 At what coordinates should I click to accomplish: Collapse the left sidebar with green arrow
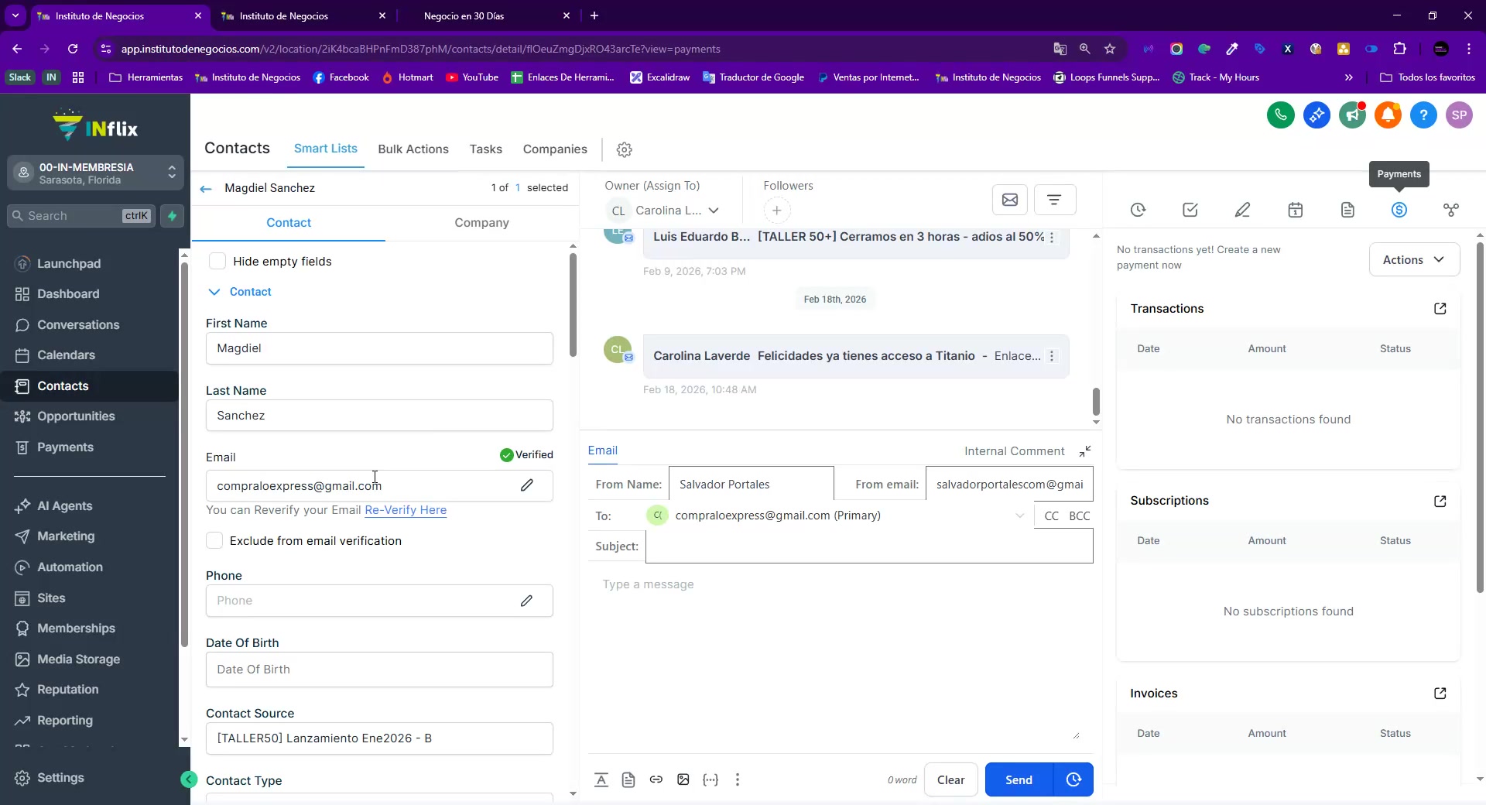(x=189, y=779)
